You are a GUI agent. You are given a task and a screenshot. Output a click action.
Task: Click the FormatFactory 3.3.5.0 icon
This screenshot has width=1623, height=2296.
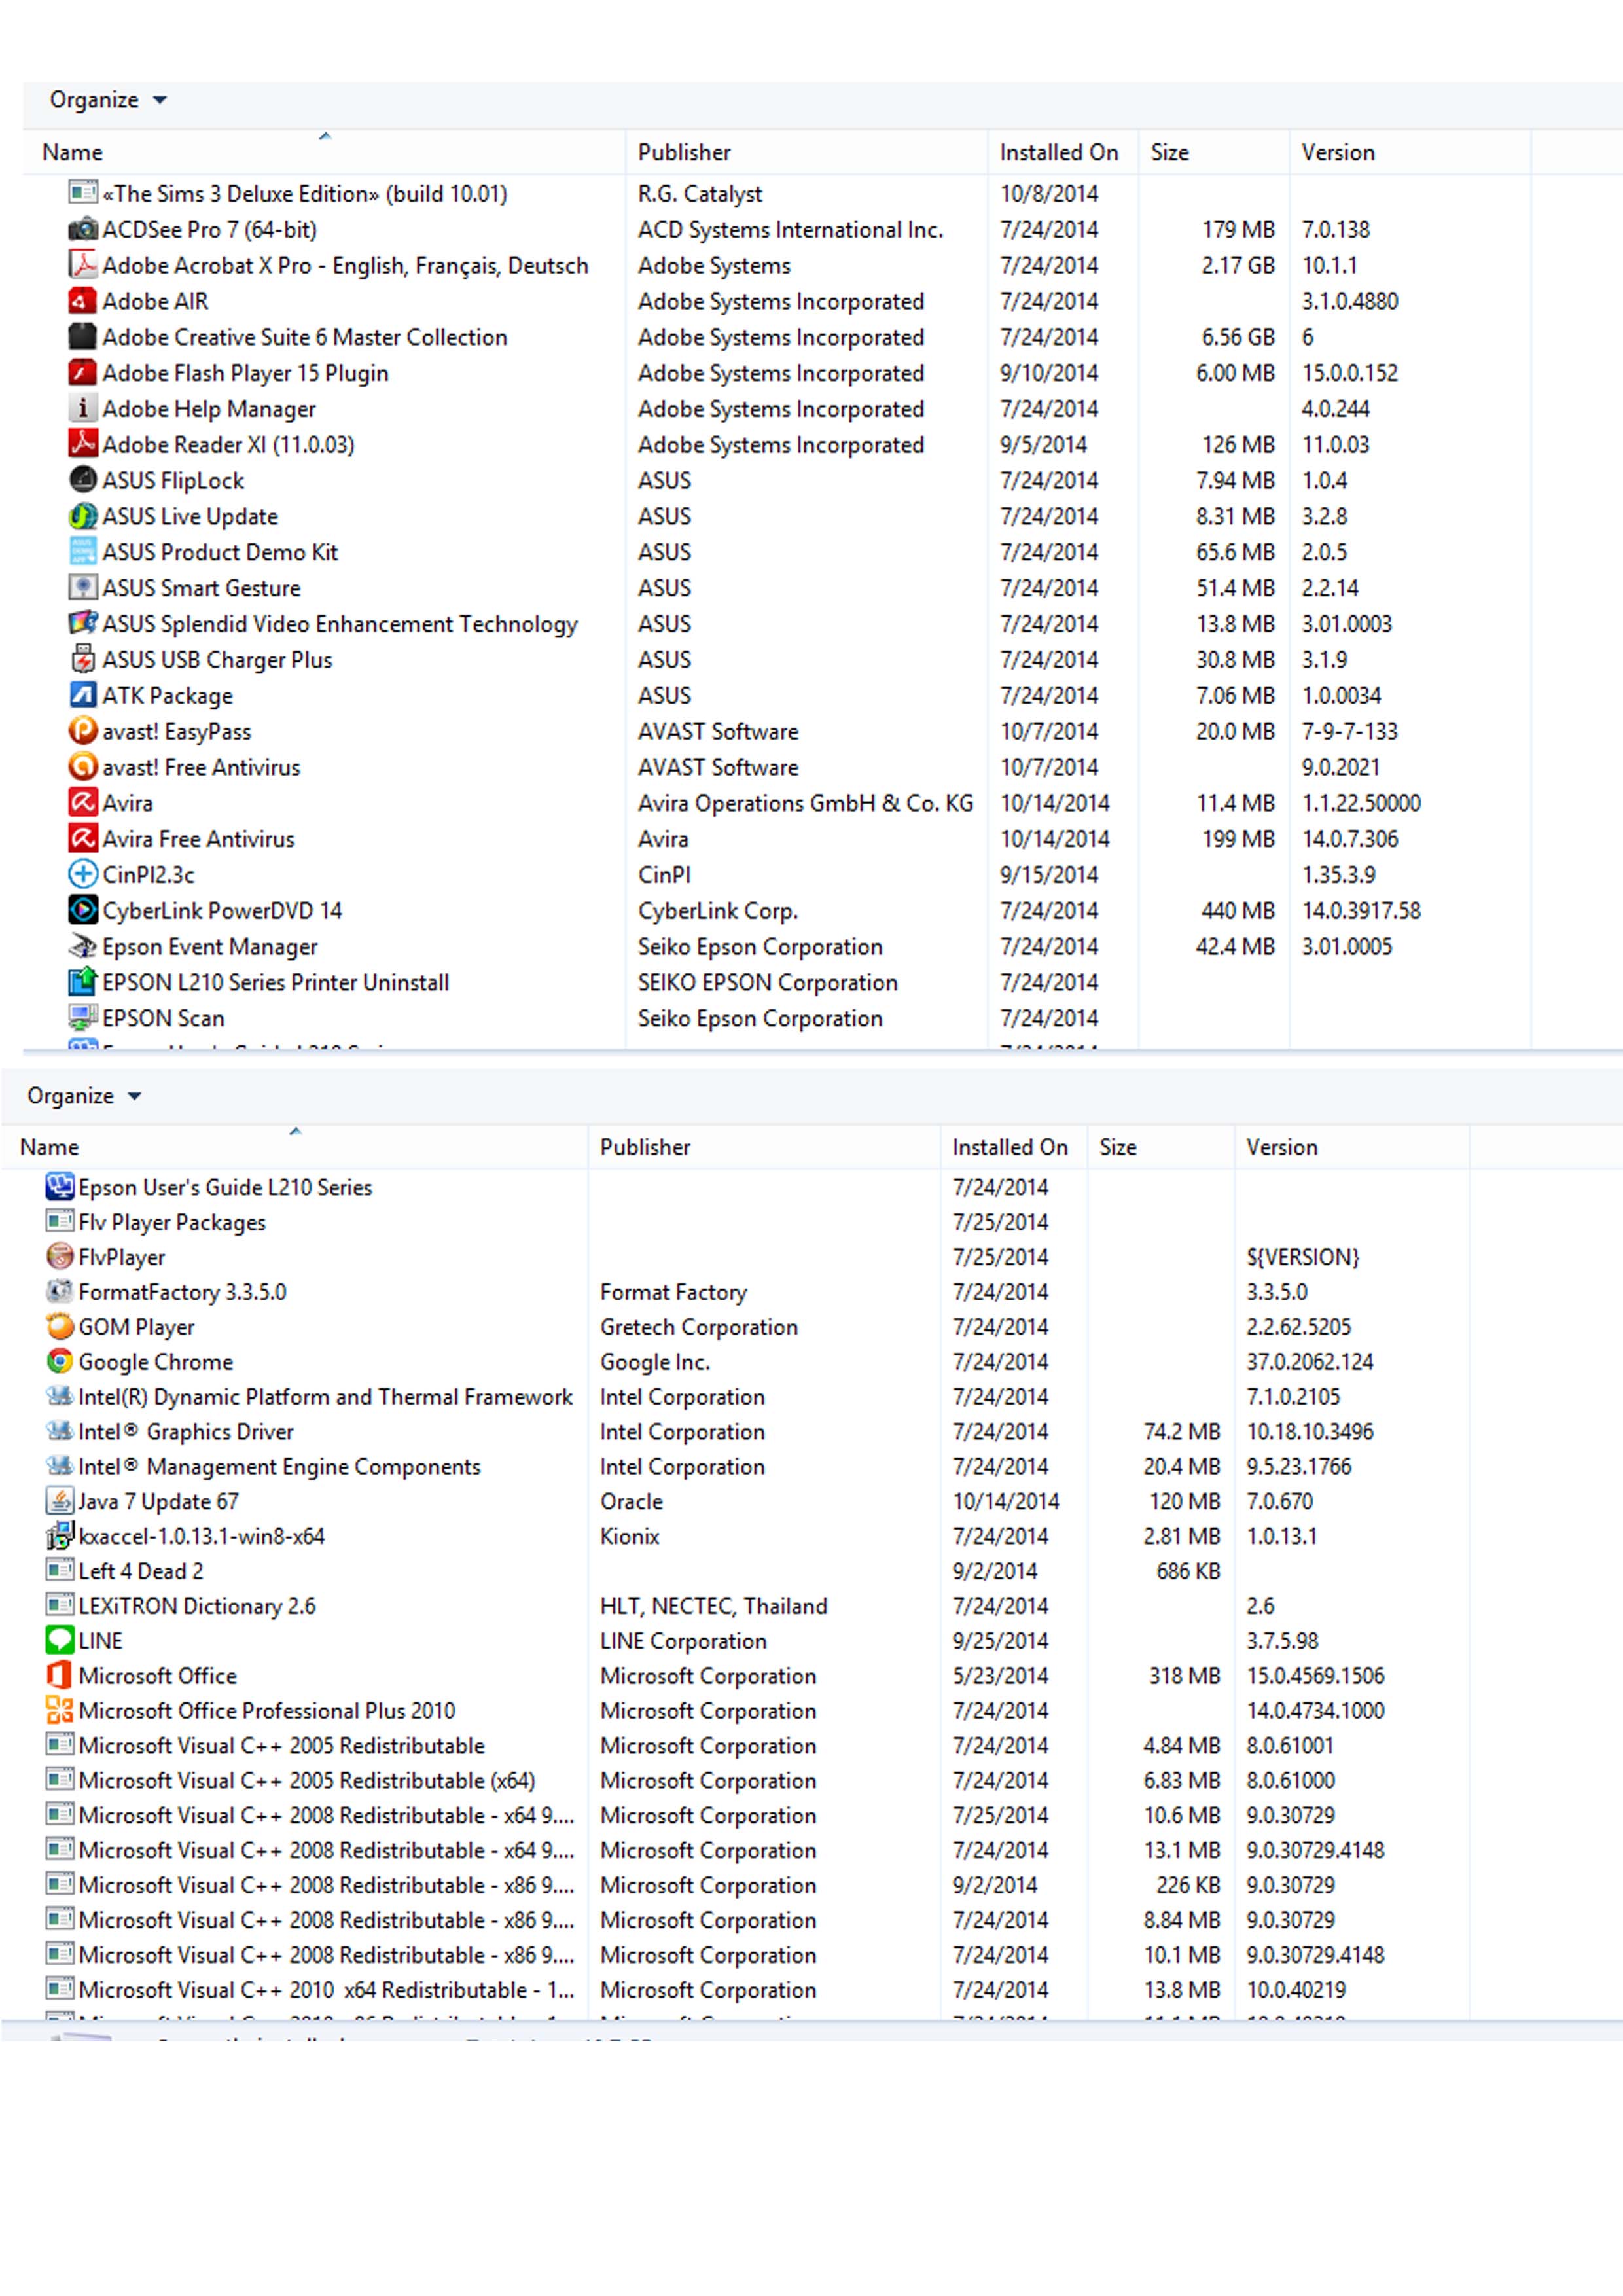pos(60,1292)
